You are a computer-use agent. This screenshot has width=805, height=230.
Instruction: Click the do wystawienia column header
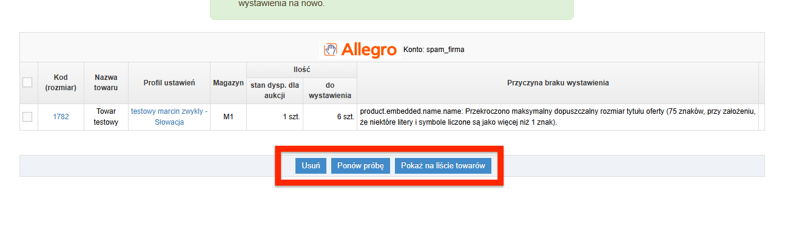[330, 90]
